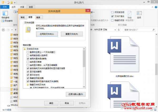Close the 文件夹选项 dialog

point(88,10)
